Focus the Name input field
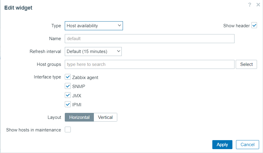This screenshot has width=263, height=153. click(149, 39)
